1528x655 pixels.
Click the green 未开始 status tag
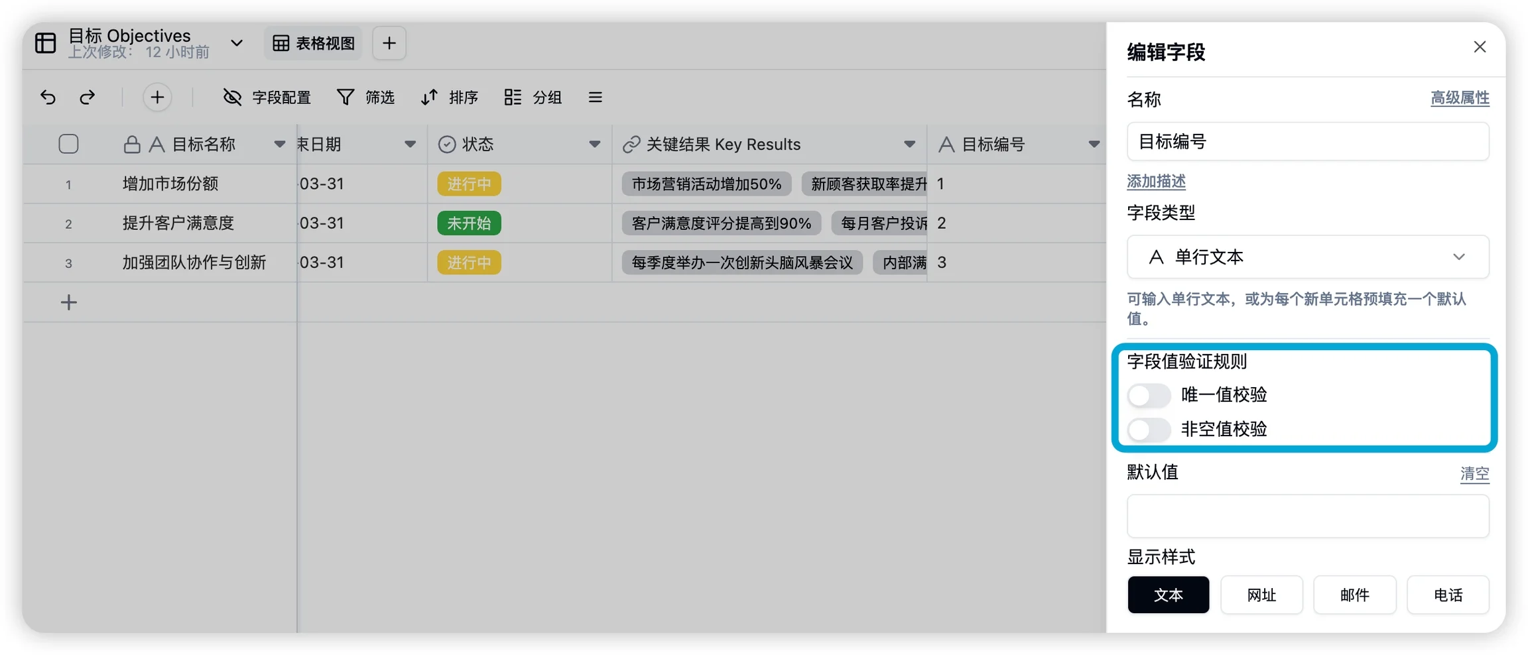(469, 223)
